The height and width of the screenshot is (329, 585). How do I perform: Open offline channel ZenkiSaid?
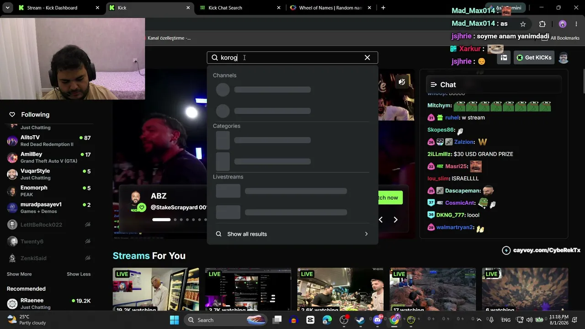[49, 258]
